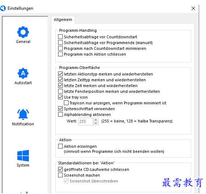Click the Programm-Oberfläche group label

click(x=79, y=68)
